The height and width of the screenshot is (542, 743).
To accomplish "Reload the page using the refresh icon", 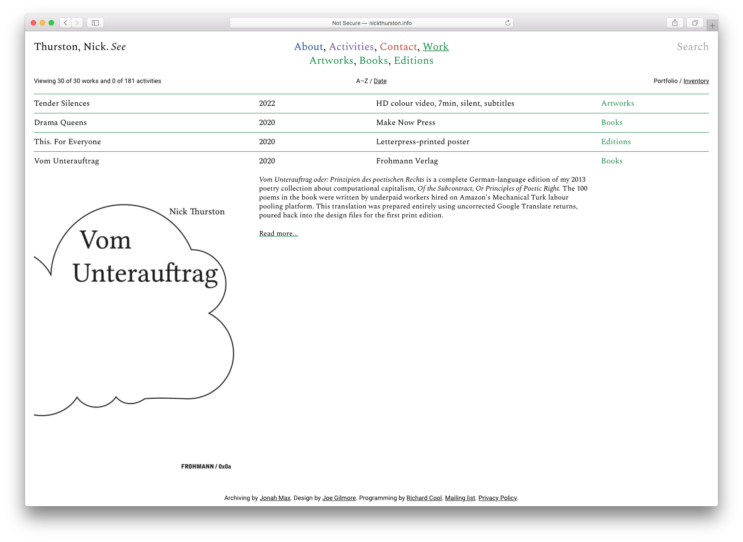I will pyautogui.click(x=508, y=23).
